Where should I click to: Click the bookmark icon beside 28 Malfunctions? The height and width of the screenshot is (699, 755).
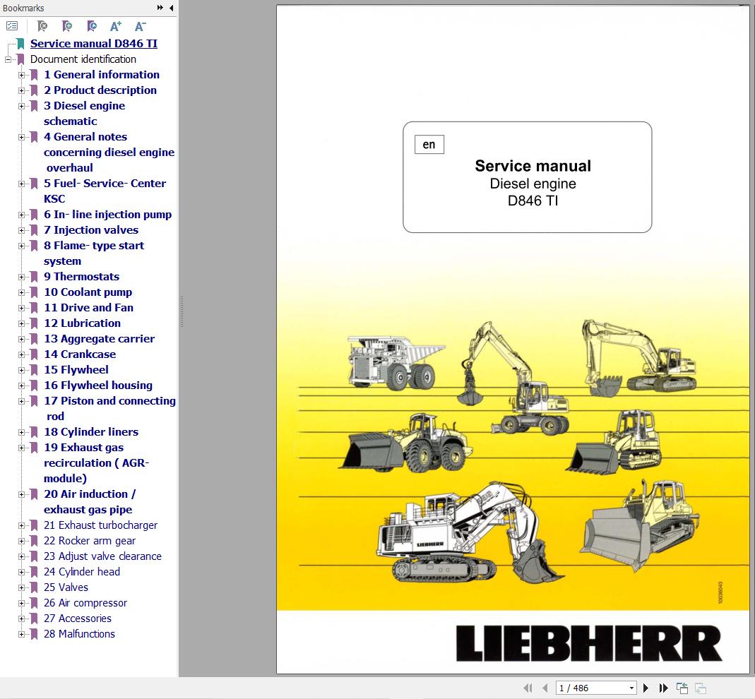tap(34, 634)
